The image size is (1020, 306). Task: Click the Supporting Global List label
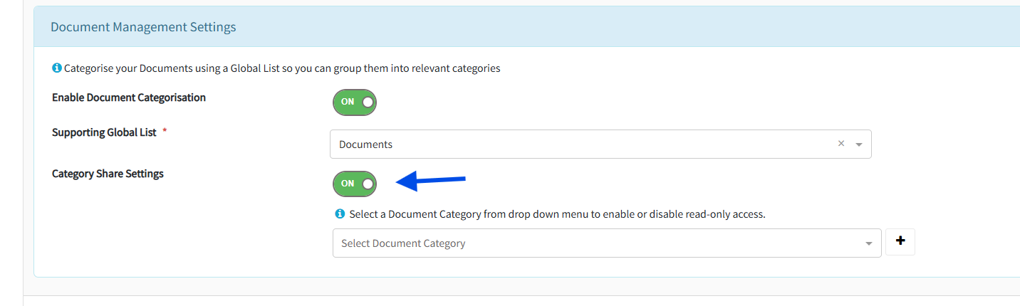coord(104,132)
